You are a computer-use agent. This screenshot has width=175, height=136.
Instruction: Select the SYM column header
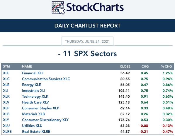click(6, 66)
